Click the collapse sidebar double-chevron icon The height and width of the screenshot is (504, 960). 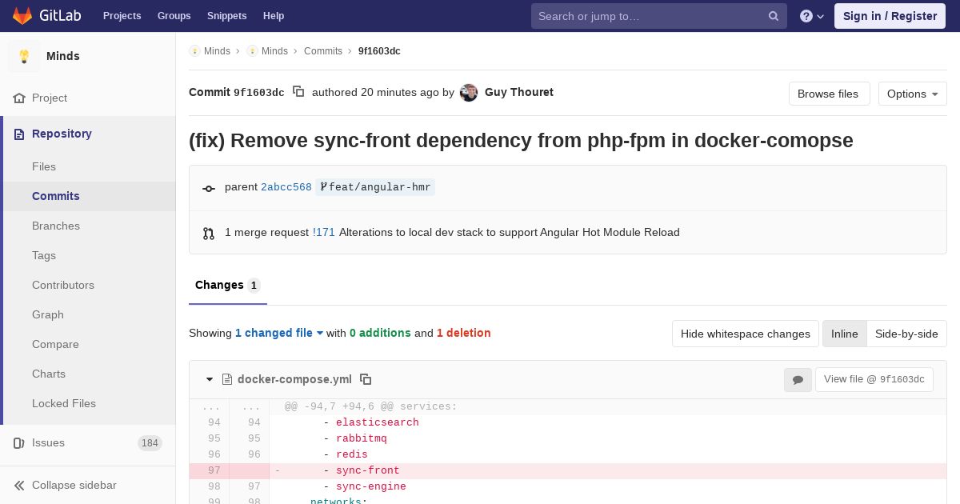click(x=19, y=485)
